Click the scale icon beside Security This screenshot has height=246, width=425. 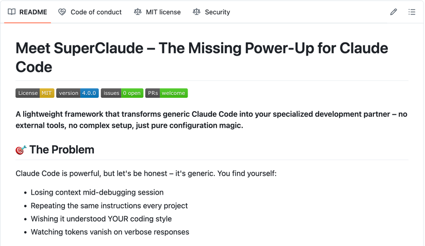tap(197, 12)
